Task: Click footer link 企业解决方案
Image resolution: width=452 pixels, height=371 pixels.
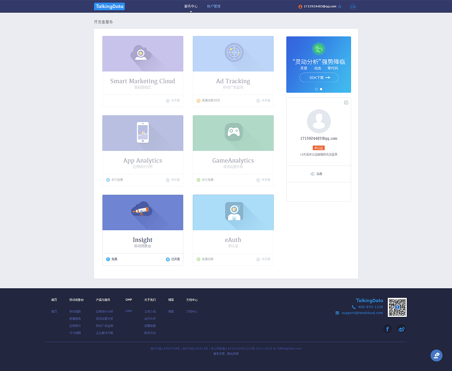Action: pos(105,333)
